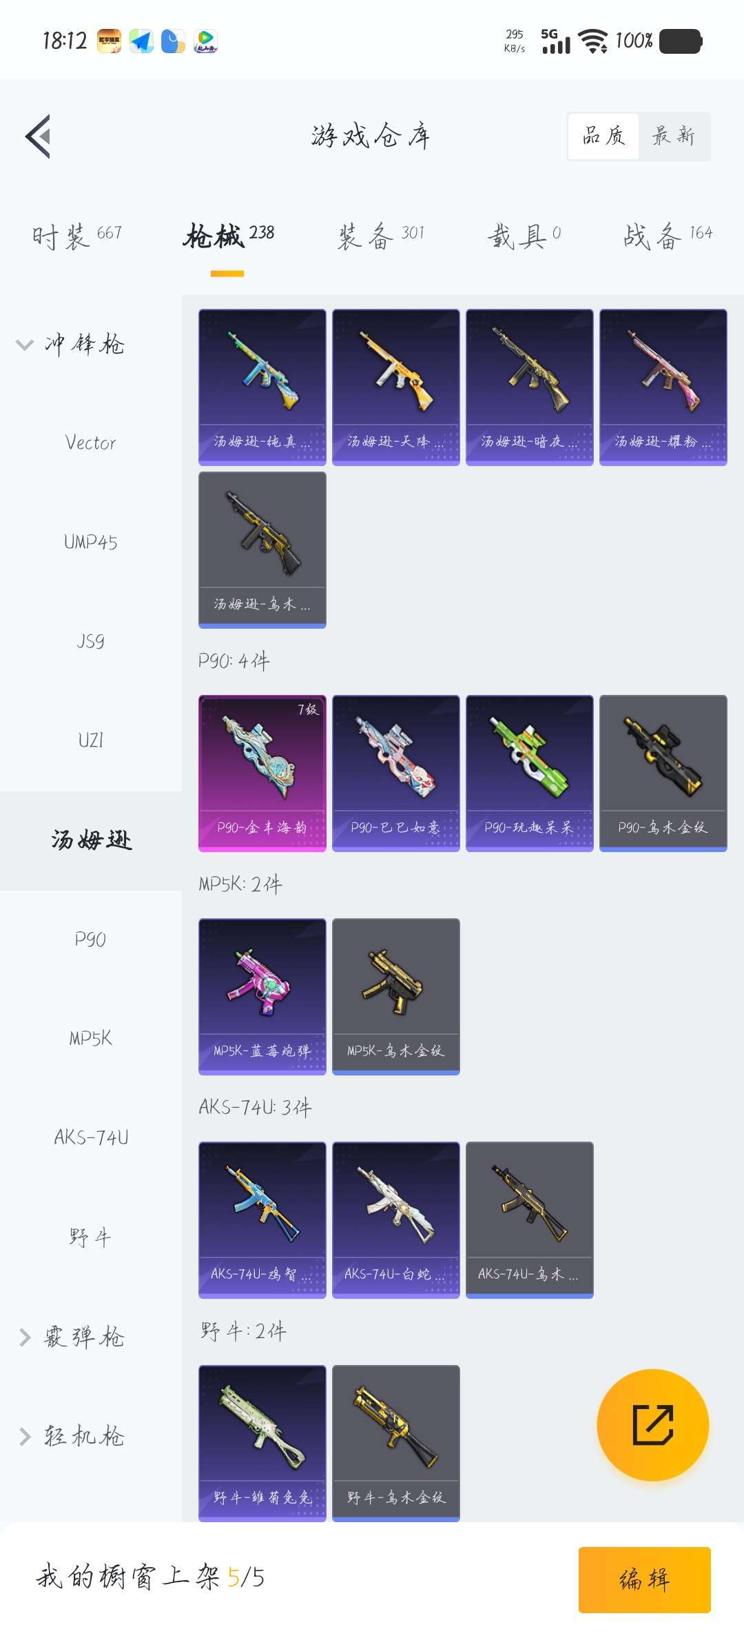Expand the 霰弹枪 category
The width and height of the screenshot is (744, 1638).
[x=72, y=1337]
